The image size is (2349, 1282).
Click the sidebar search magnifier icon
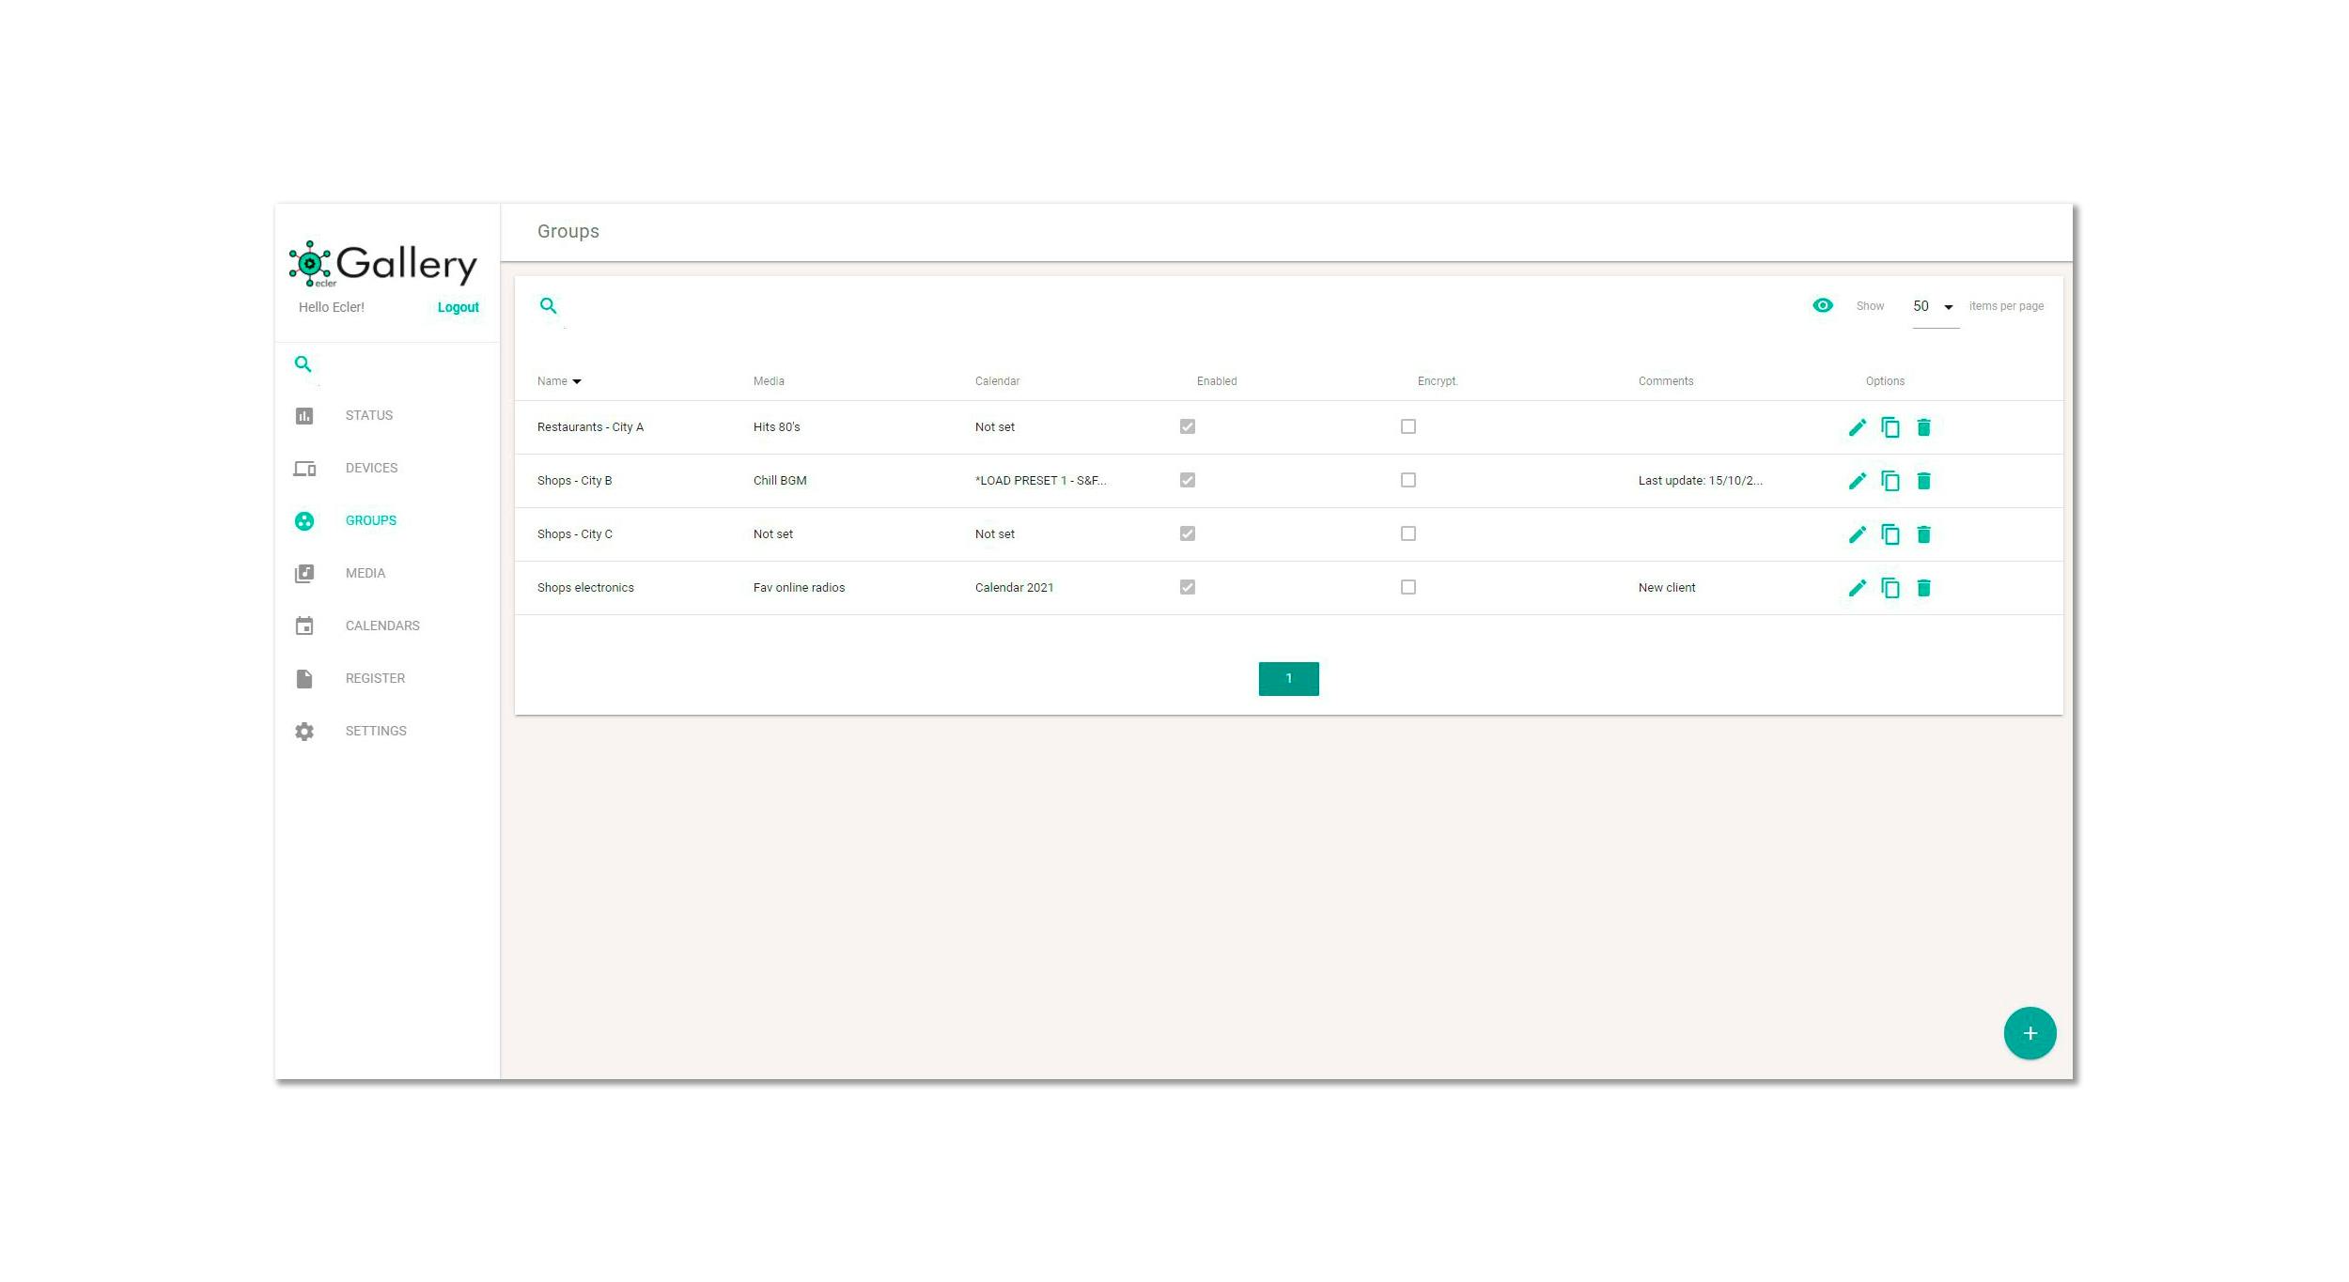303,364
